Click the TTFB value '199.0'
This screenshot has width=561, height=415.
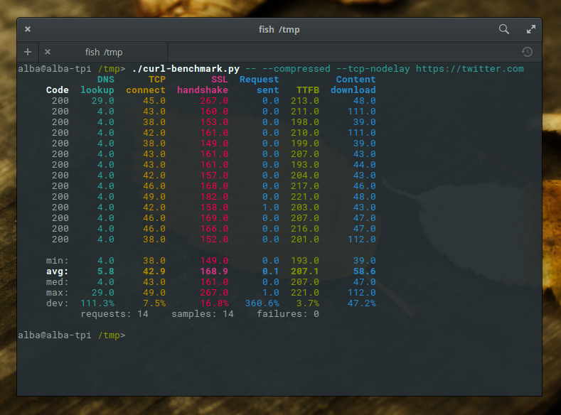(305, 144)
